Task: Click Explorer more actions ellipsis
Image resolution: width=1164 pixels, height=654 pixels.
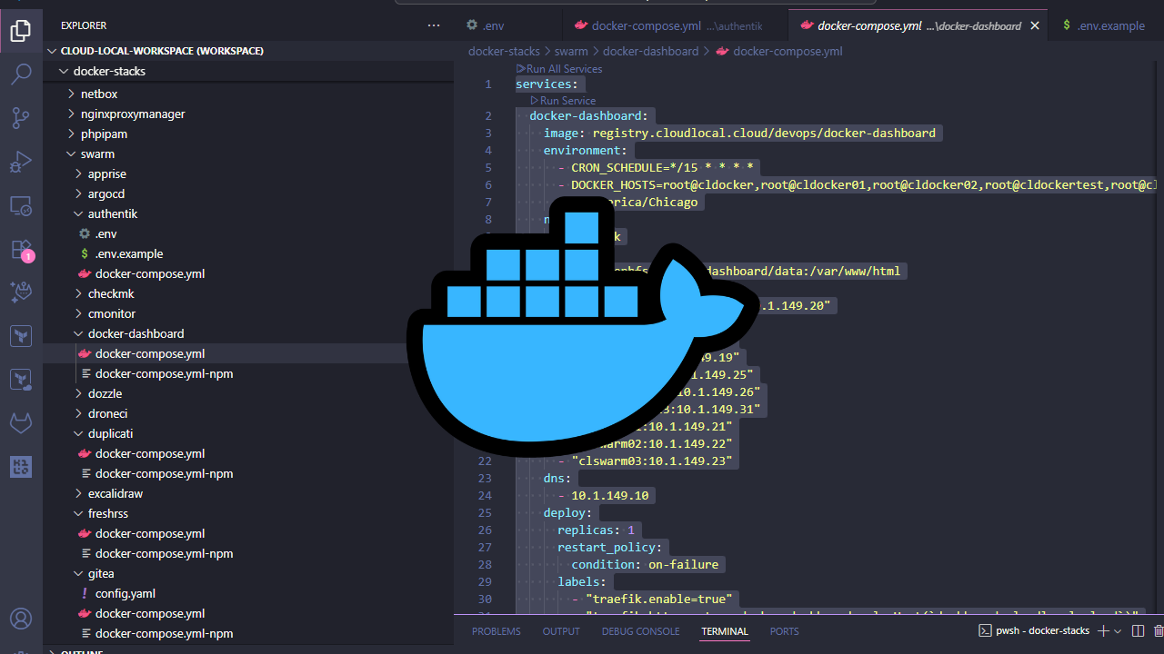Action: 434,25
